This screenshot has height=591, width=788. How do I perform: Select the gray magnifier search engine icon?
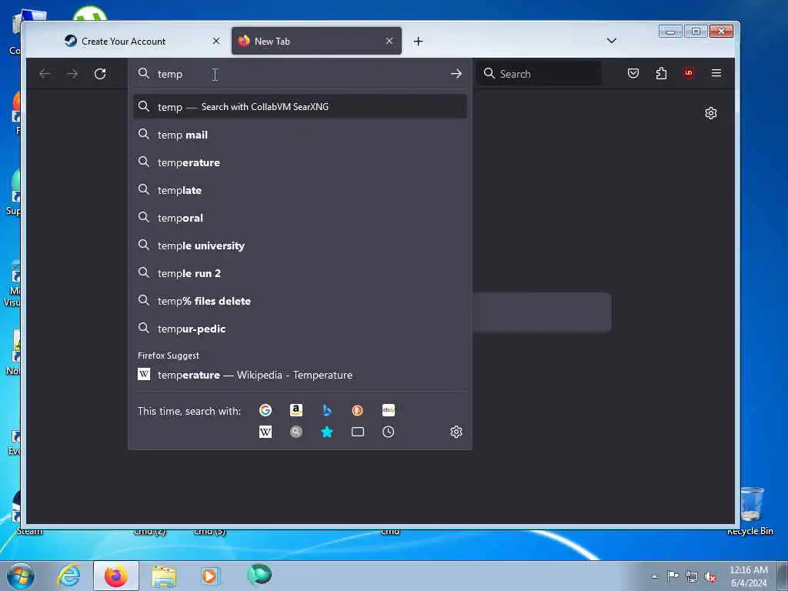click(296, 432)
